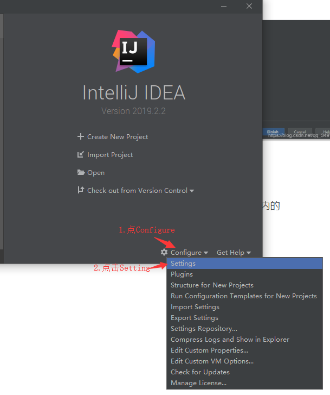330x395 pixels.
Task: Open the Get Help dropdown
Action: click(x=234, y=253)
